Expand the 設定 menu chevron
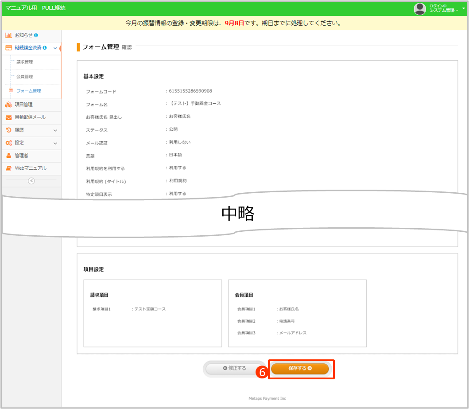The width and height of the screenshot is (469, 409). coord(55,143)
